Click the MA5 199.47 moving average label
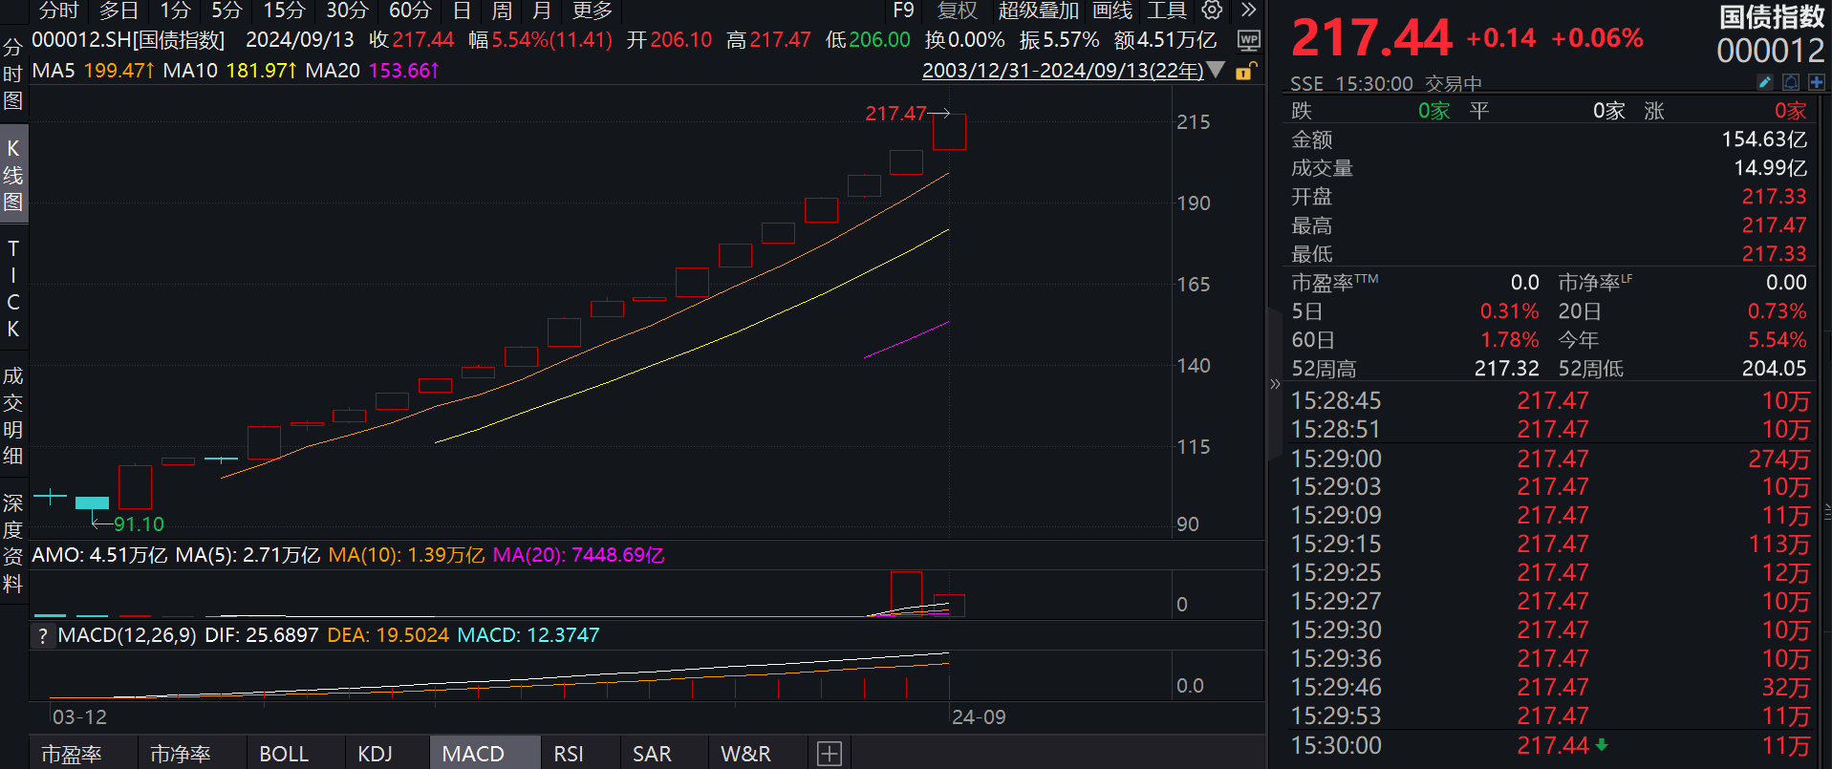The image size is (1832, 769). pos(93,71)
